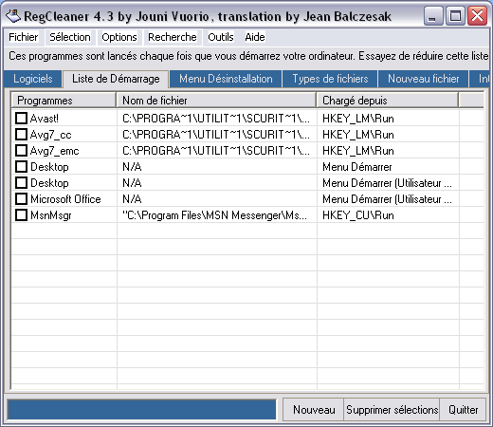Screen dimensions: 493x427
Task: Open the Fichier menu
Action: pyautogui.click(x=24, y=37)
